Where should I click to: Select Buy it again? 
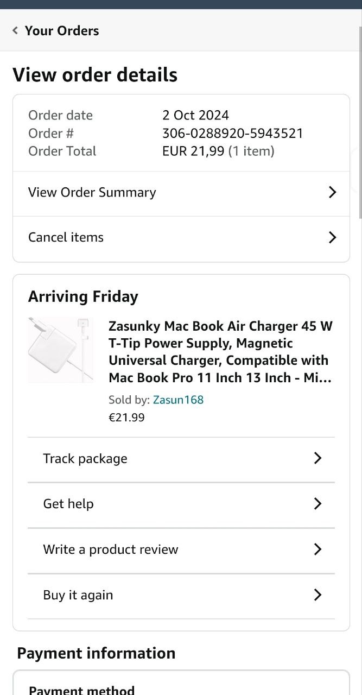(x=78, y=595)
